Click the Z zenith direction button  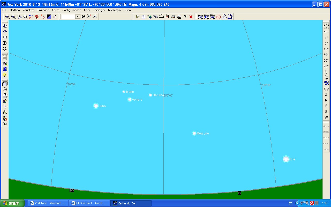[x=326, y=95]
